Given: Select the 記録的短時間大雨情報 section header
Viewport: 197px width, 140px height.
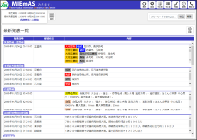Looking at the screenshot, I should [x=16, y=113].
